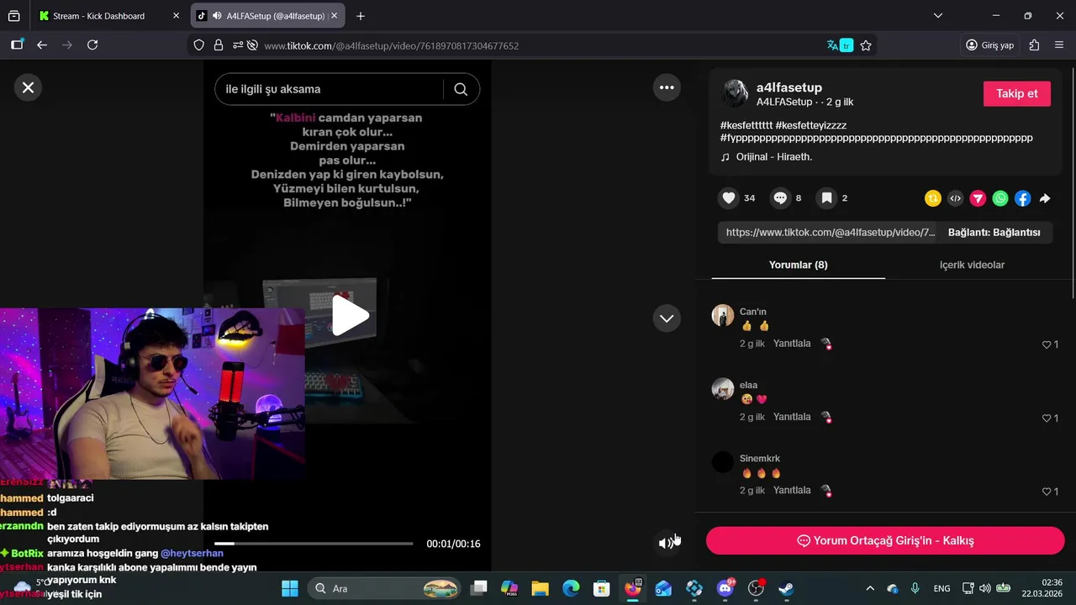The image size is (1076, 605).
Task: Select the A4LFASetup TikTok browser tab
Action: click(267, 16)
